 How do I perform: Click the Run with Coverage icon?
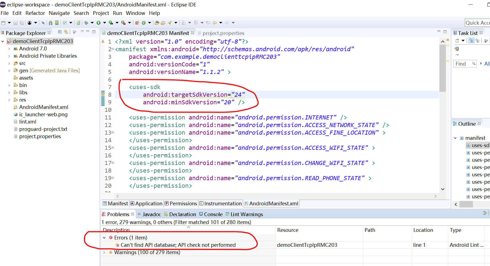pos(111,23)
